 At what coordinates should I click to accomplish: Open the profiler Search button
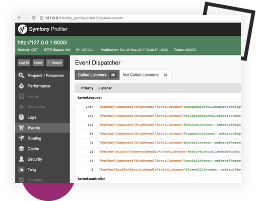click(55, 62)
